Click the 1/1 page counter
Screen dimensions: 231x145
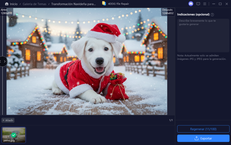click(171, 120)
